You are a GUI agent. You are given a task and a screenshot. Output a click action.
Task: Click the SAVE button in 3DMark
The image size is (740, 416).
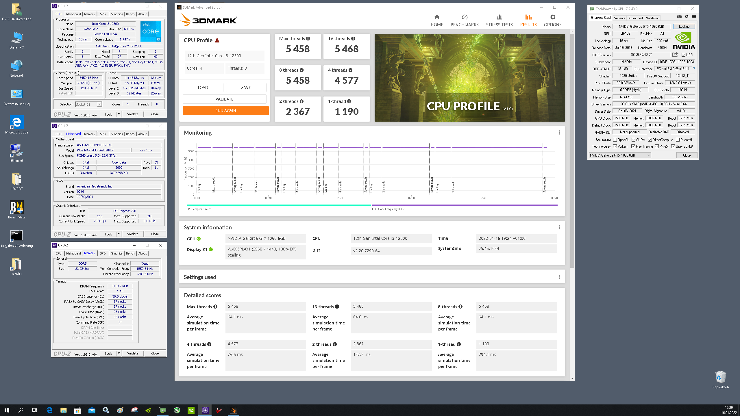[246, 88]
